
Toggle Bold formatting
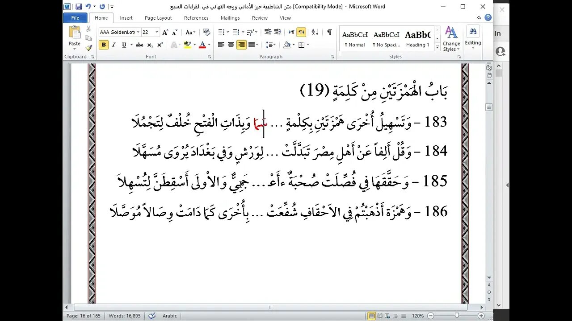point(104,45)
